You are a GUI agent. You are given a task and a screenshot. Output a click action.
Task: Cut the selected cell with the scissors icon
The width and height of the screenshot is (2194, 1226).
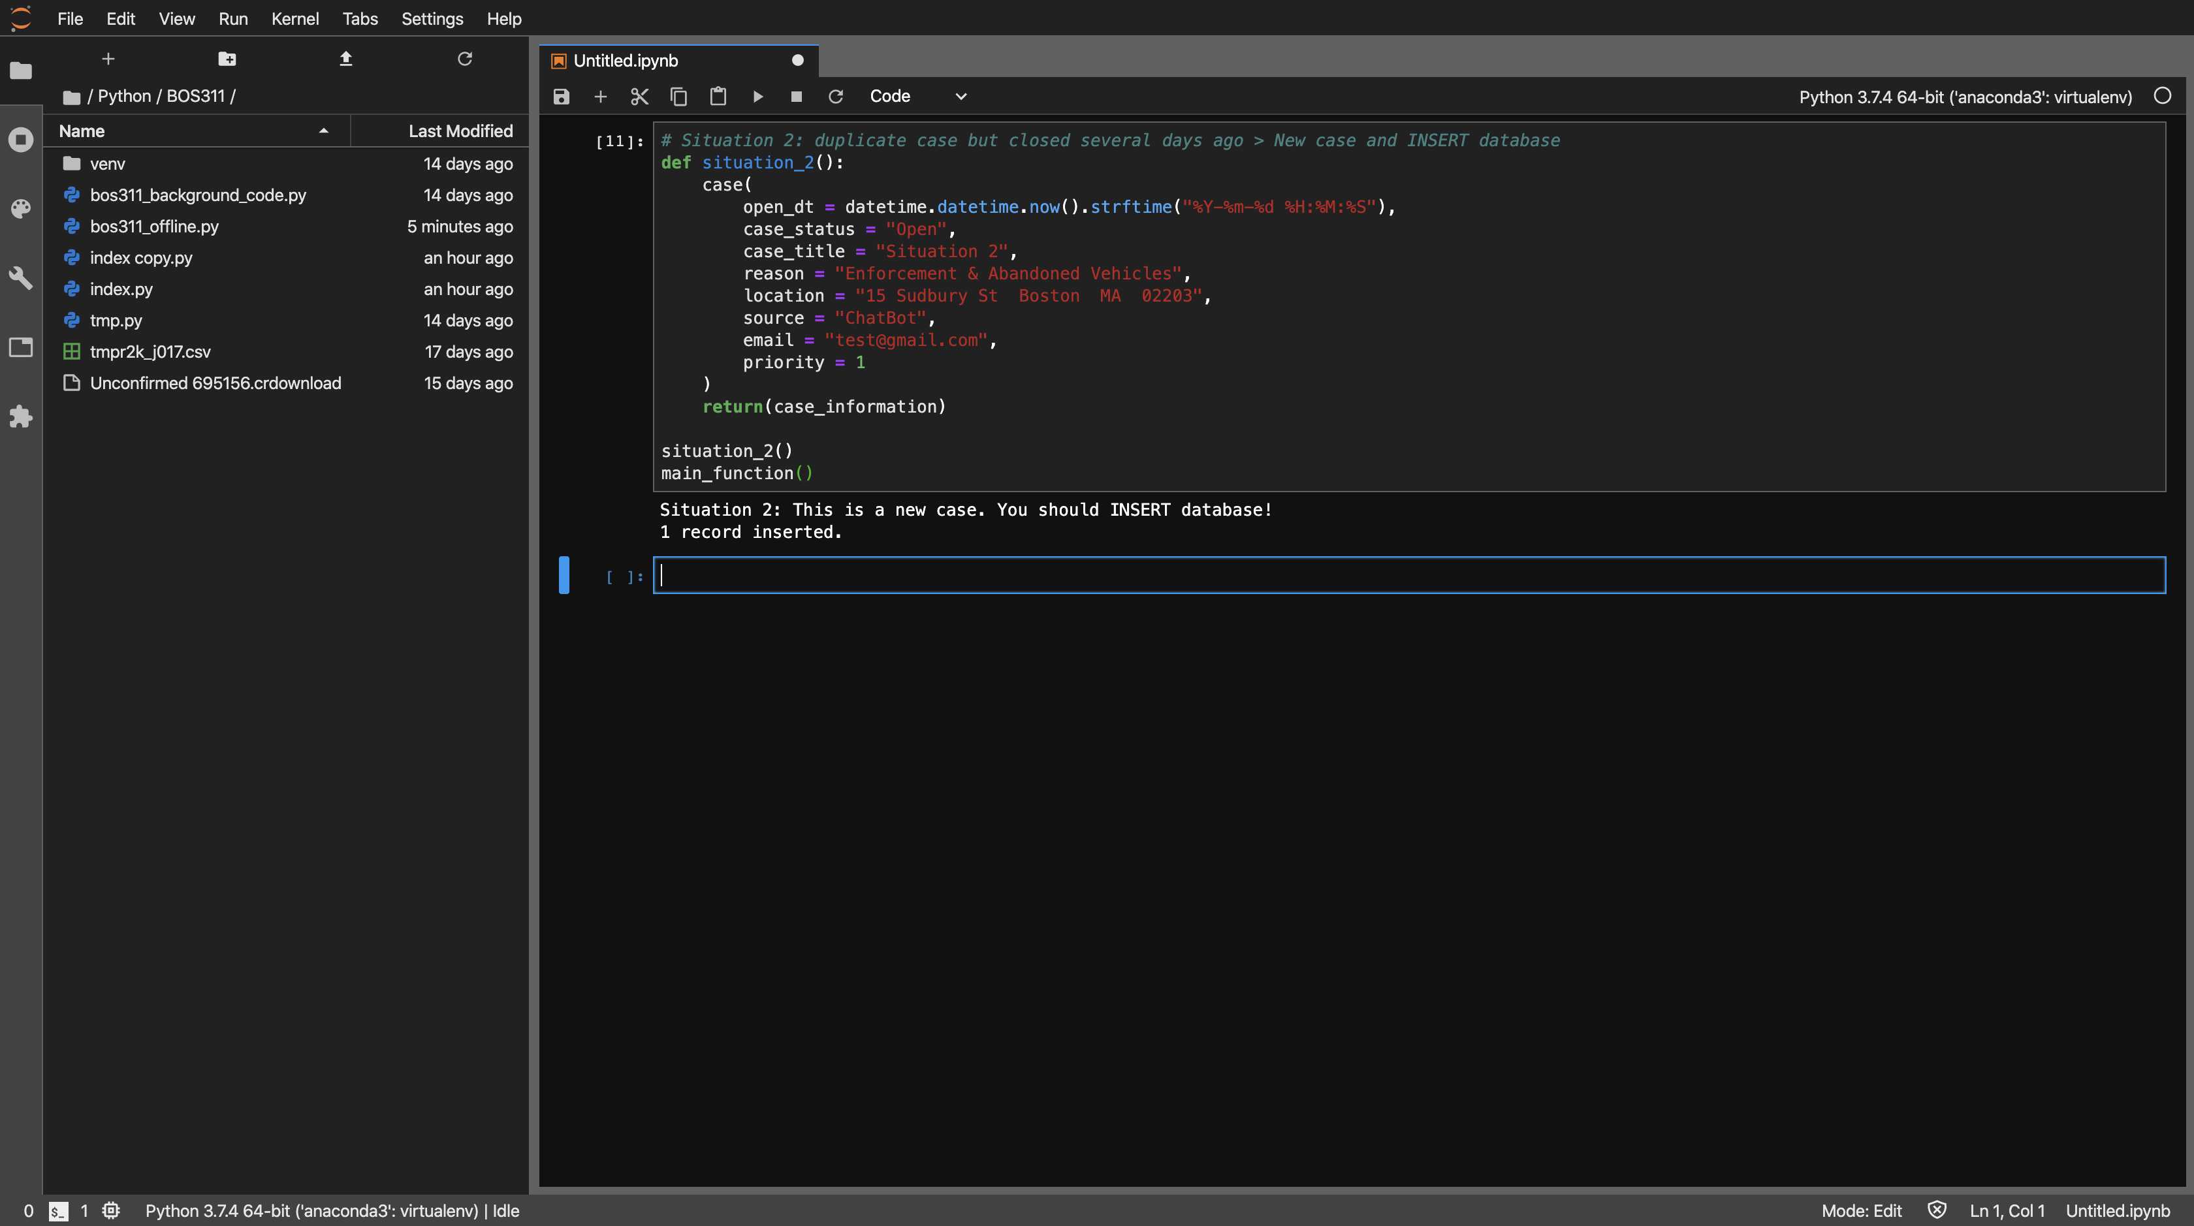click(x=639, y=96)
